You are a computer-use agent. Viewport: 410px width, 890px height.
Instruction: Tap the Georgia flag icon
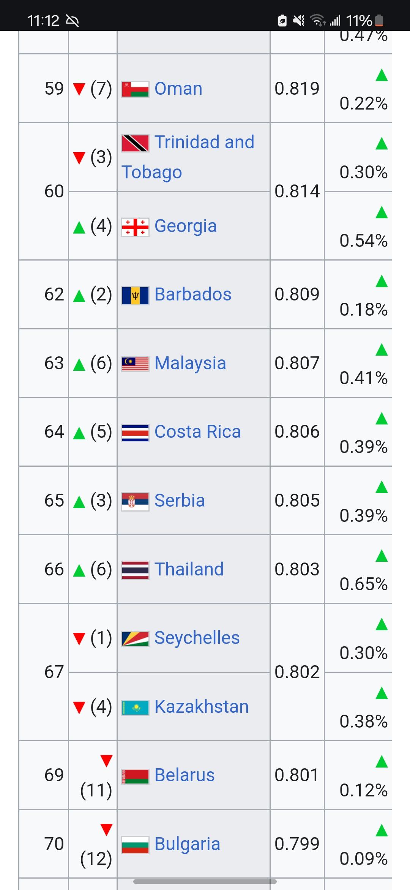point(135,227)
